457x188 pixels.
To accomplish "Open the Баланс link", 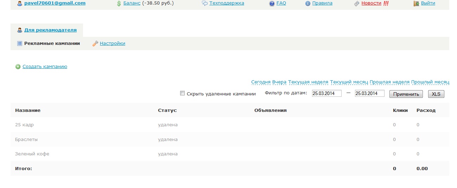I will coord(132,3).
